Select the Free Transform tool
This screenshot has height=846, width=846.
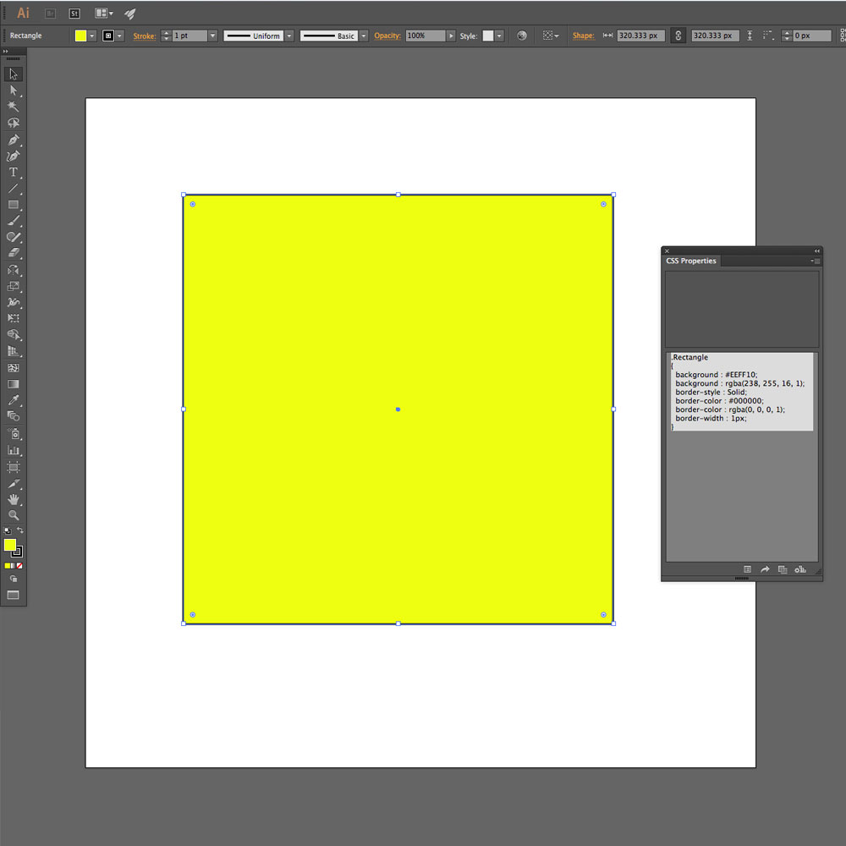pyautogui.click(x=14, y=318)
